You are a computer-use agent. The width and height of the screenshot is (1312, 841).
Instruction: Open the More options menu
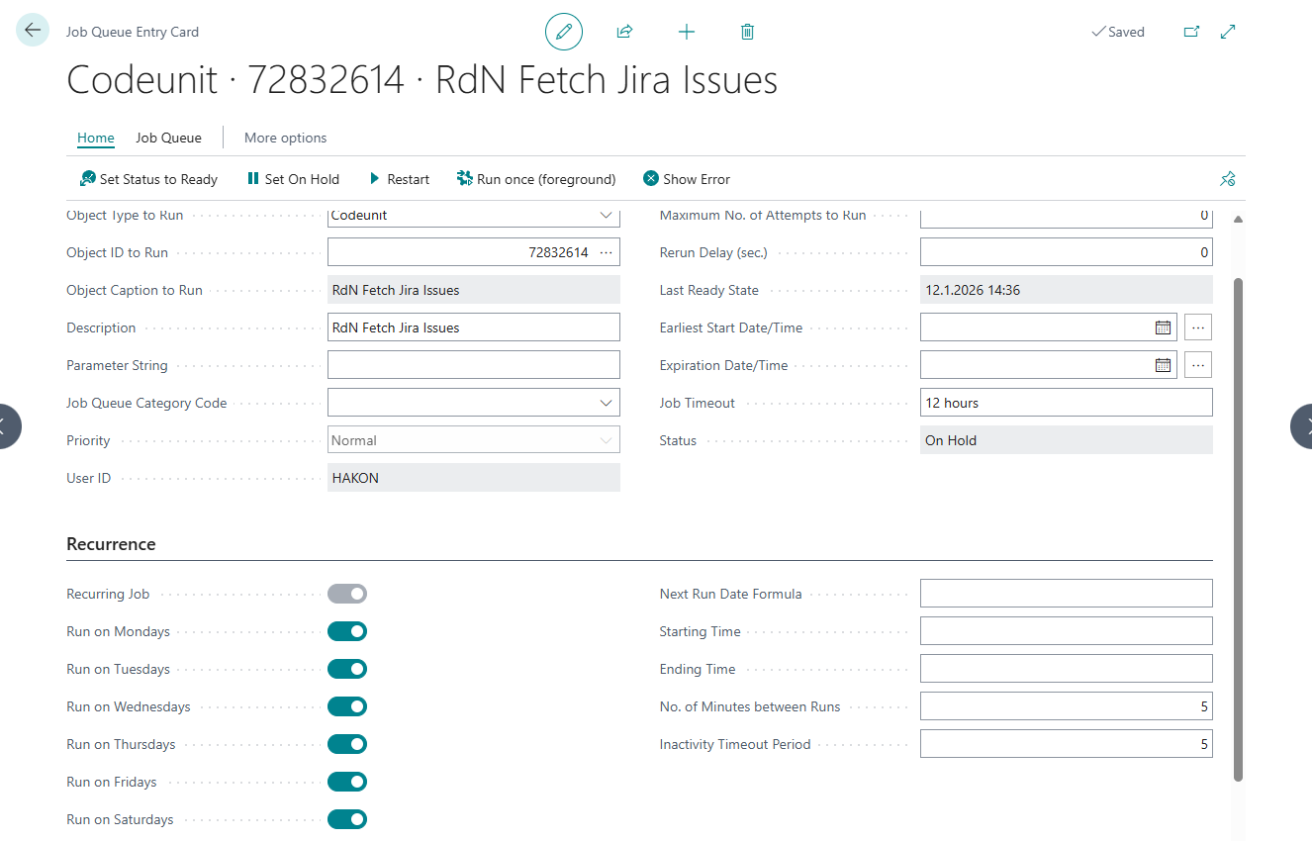point(285,138)
